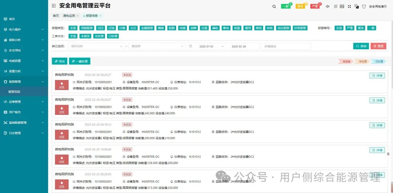Click the 详情描述 input field
The image size is (393, 193).
pyautogui.click(x=286, y=46)
